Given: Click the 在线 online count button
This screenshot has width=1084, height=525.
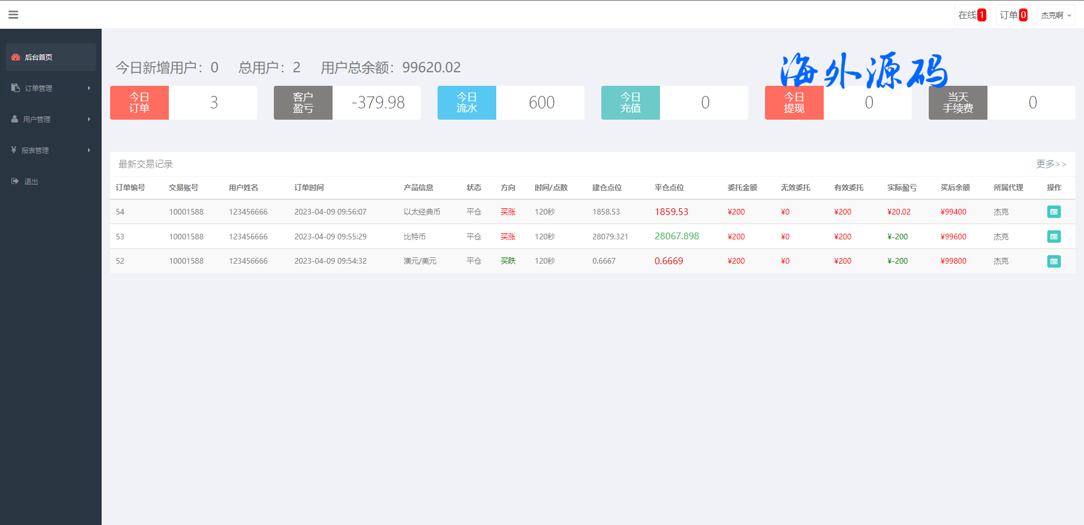Looking at the screenshot, I should (972, 15).
